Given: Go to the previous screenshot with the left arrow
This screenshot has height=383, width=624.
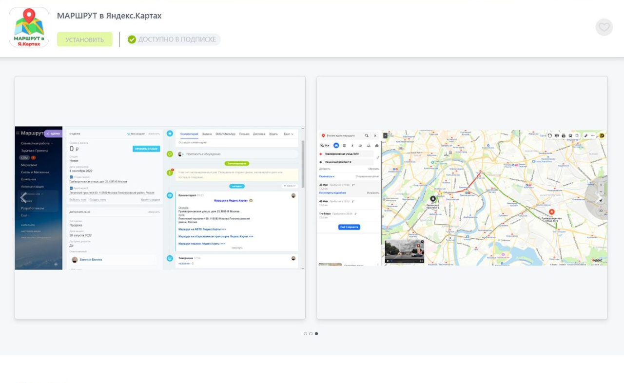Looking at the screenshot, I should click(23, 198).
